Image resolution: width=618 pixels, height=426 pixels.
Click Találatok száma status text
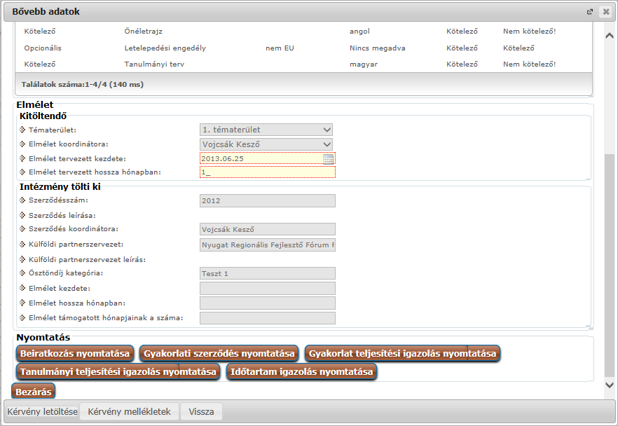pyautogui.click(x=83, y=84)
